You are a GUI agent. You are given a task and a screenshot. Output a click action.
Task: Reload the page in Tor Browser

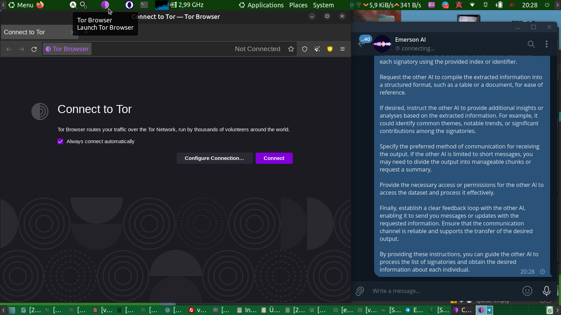pyautogui.click(x=34, y=49)
